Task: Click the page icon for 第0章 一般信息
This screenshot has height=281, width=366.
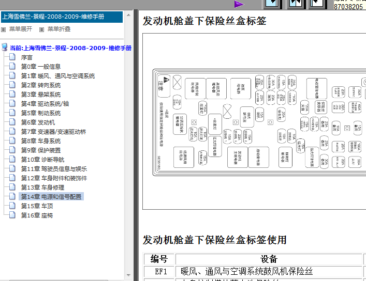Action: point(12,67)
